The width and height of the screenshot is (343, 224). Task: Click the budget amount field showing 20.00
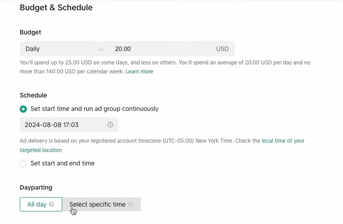(x=162, y=49)
